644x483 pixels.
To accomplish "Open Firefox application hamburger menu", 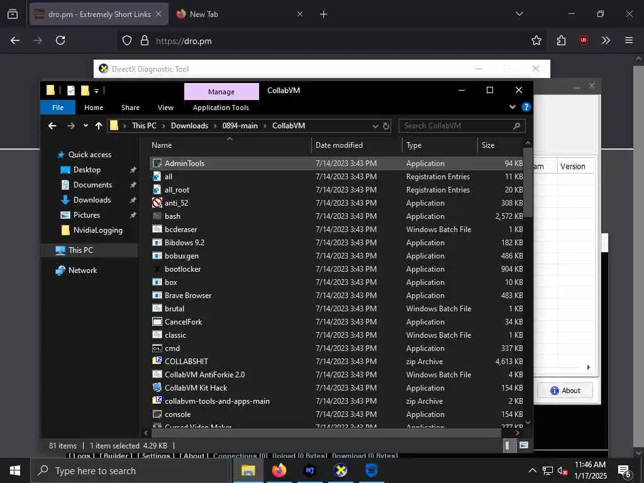I will click(x=628, y=40).
